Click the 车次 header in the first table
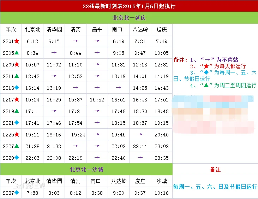The image size is (258, 199). click(11, 29)
